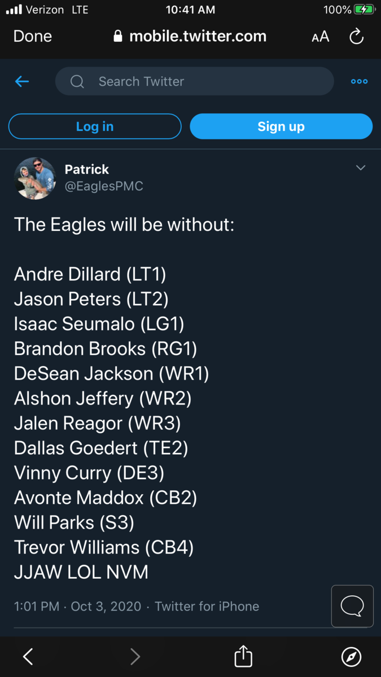This screenshot has height=677, width=381.
Task: Click the Search Twitter field
Action: click(203, 82)
